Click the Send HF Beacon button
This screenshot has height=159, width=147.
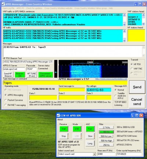(x=8, y=75)
